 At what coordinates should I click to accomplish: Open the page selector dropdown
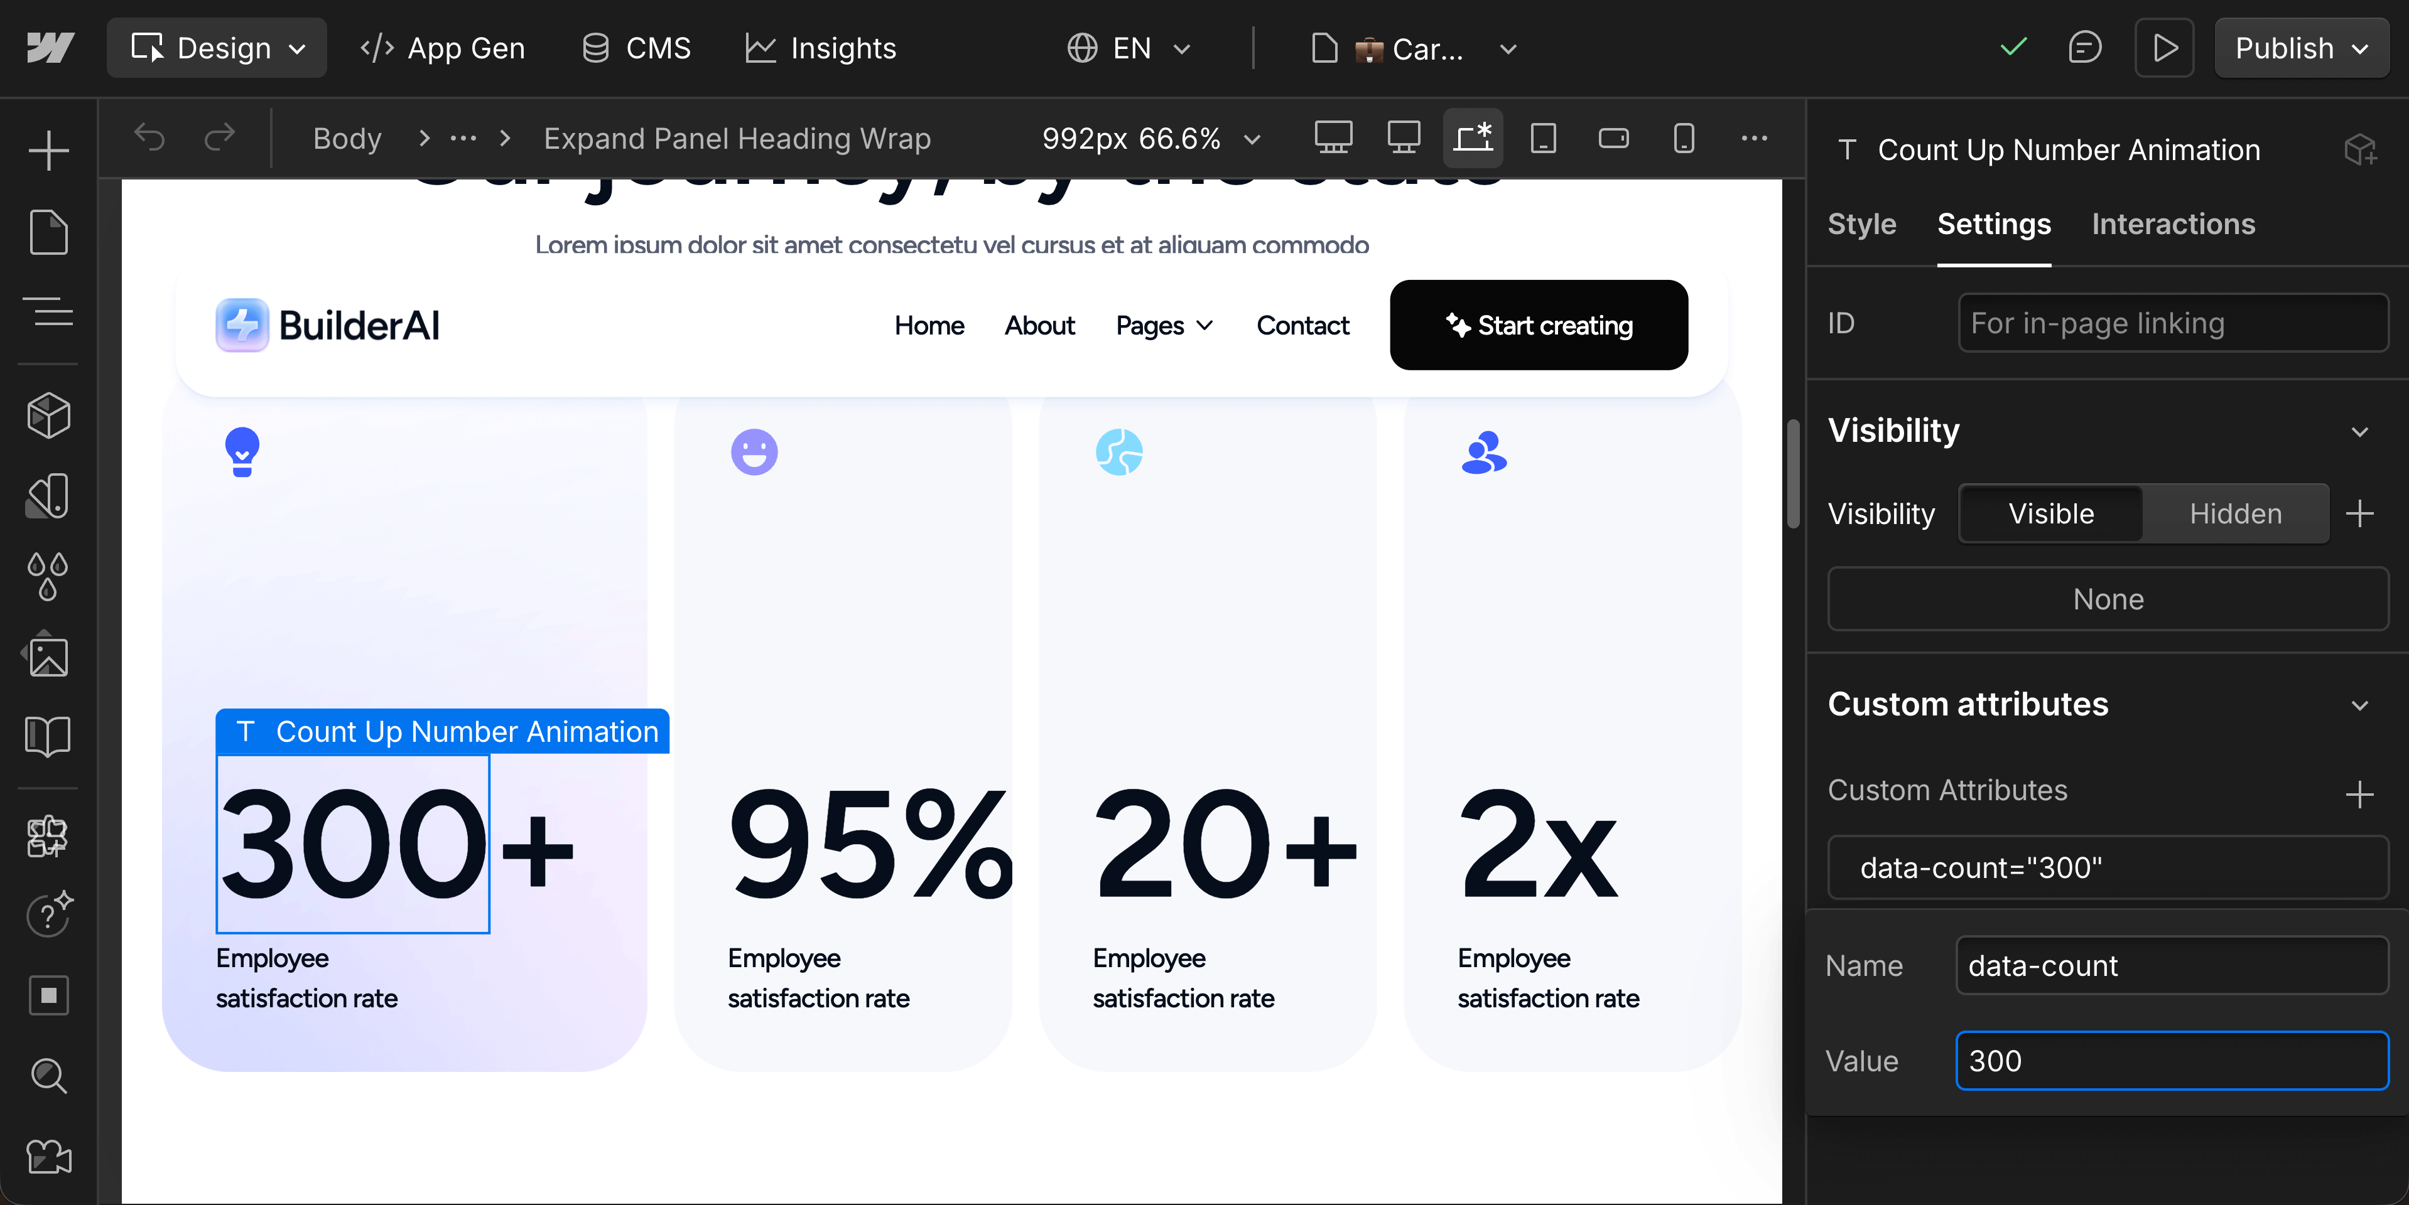point(1414,48)
